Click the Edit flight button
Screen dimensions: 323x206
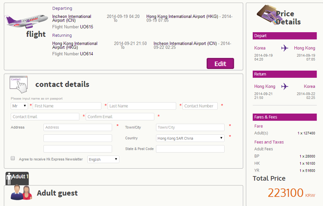click(x=220, y=63)
